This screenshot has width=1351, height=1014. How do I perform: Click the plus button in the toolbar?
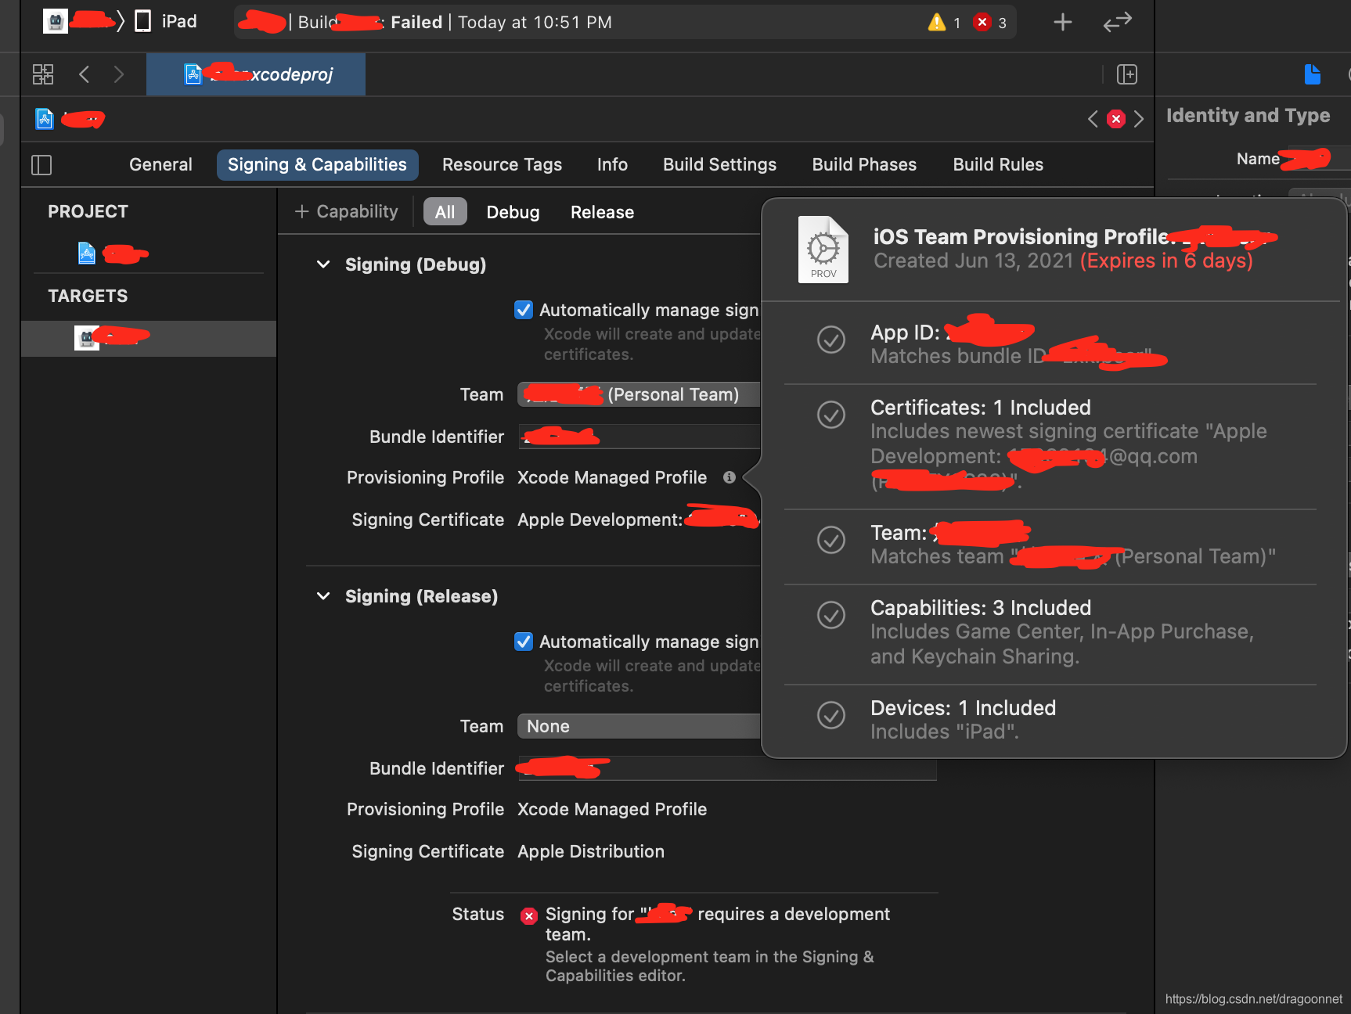1063,22
